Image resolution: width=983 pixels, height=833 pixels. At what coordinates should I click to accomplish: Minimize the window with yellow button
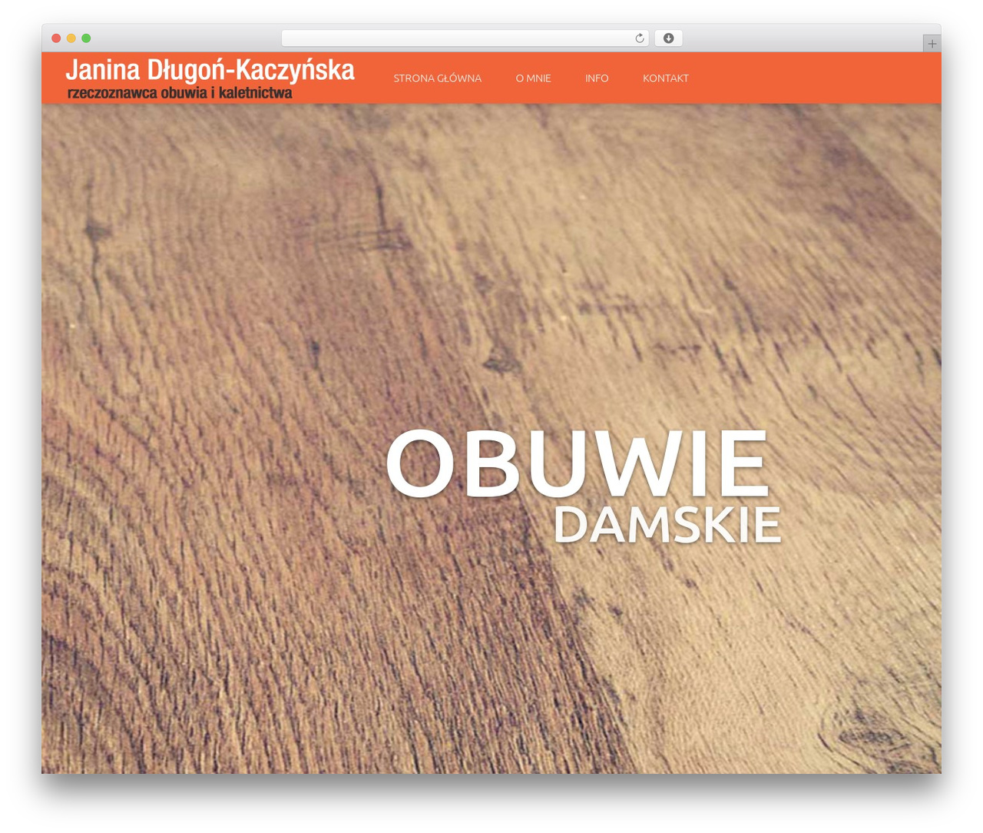click(x=71, y=38)
